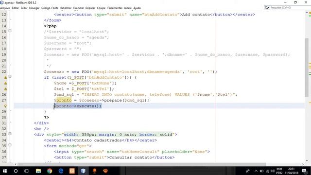Click the lightbulb hint icon beside execute line
The height and width of the screenshot is (175, 311).
tap(5, 106)
